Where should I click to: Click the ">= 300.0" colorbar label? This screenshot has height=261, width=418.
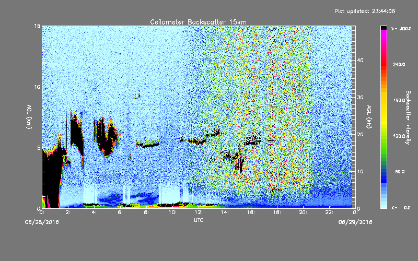click(x=401, y=29)
